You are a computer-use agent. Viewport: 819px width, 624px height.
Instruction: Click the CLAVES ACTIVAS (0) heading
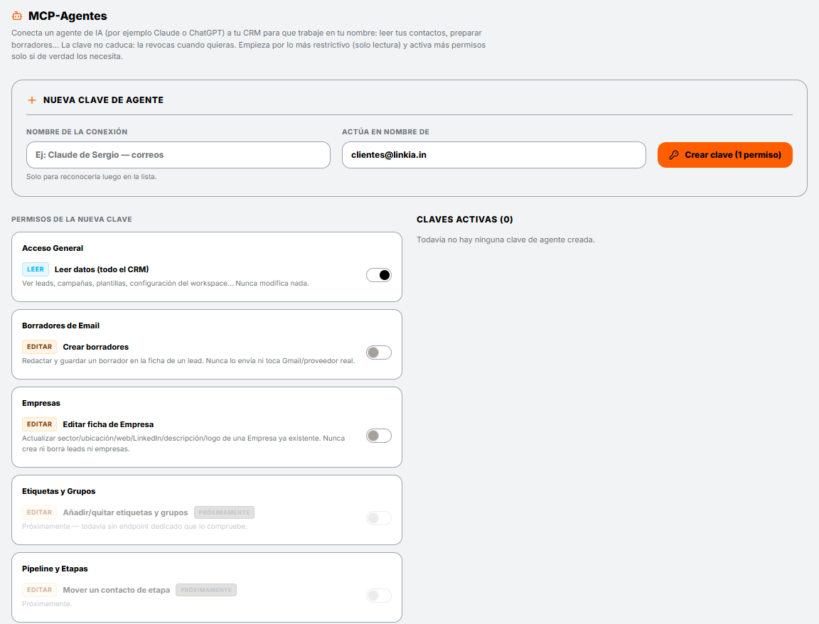465,220
